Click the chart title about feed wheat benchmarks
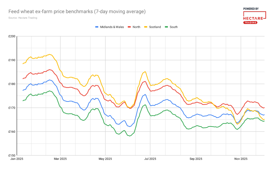The image size is (273, 169). [77, 12]
